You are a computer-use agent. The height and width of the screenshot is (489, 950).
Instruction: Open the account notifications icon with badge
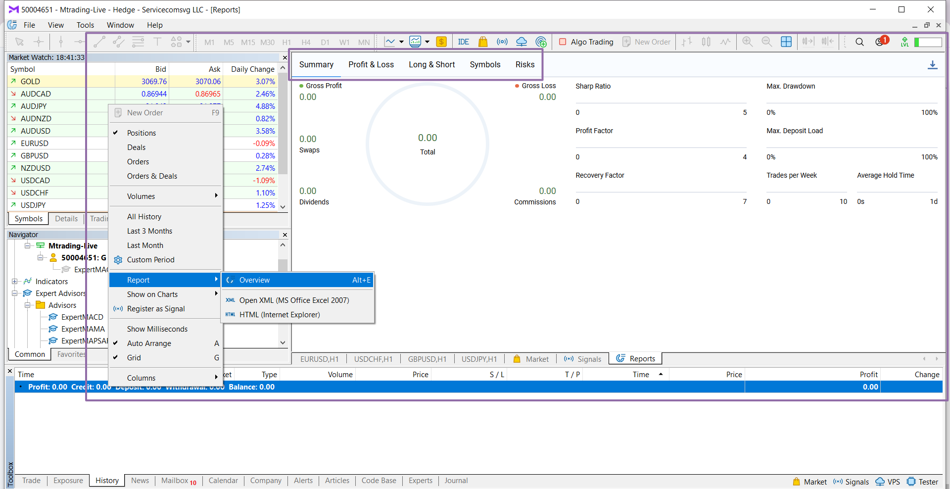click(x=881, y=41)
